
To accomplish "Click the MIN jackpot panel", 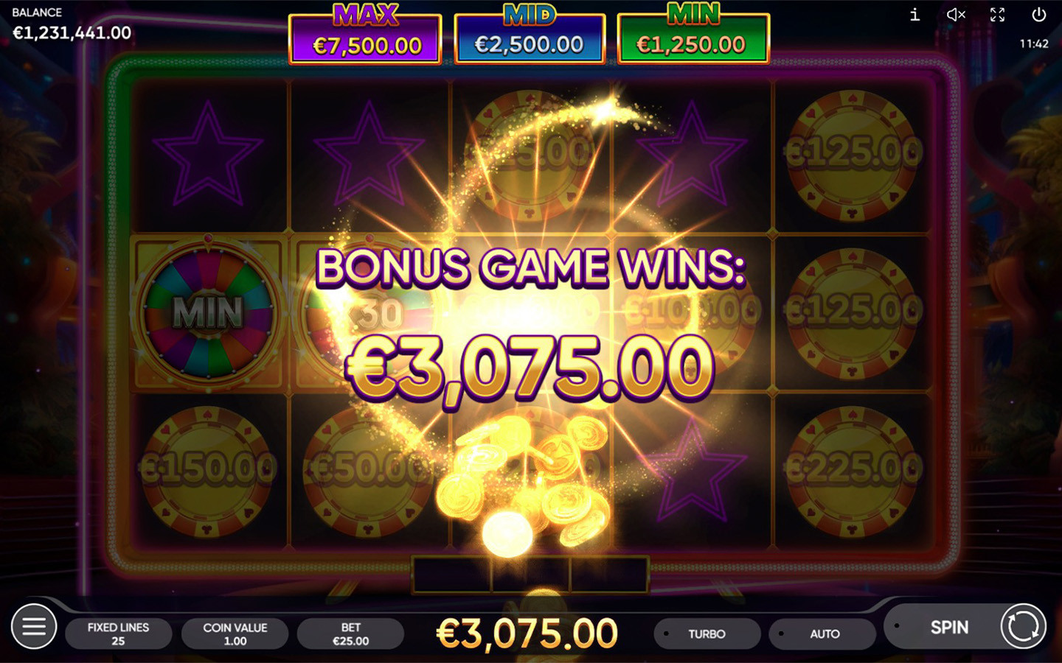I will point(693,38).
